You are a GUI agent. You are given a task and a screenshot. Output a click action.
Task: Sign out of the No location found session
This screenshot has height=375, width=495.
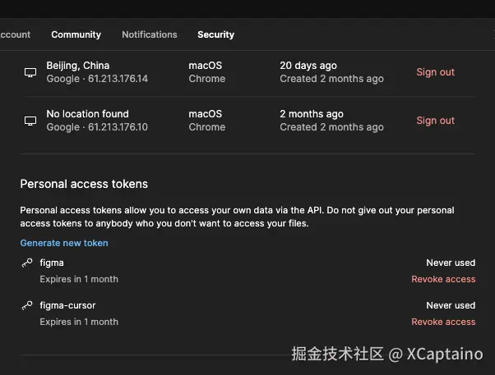click(x=435, y=121)
